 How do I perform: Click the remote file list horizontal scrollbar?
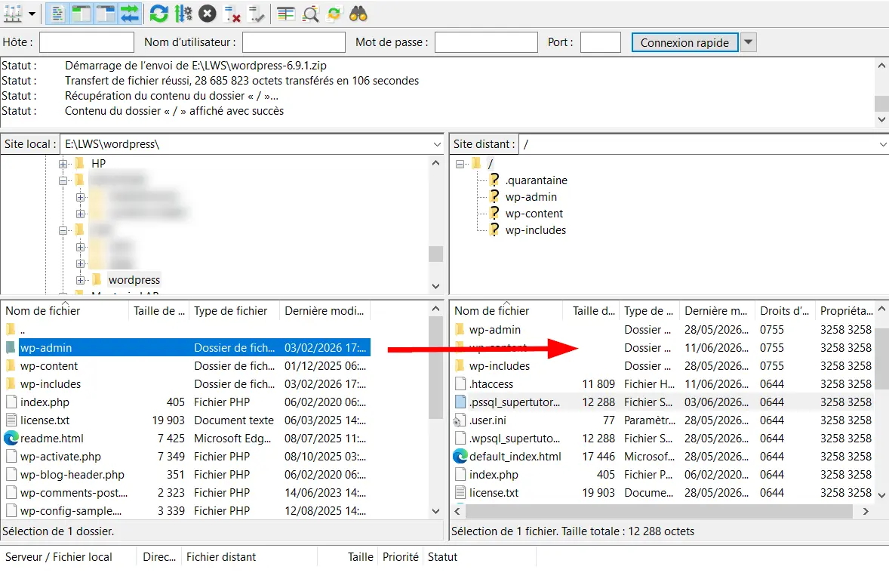coord(659,511)
